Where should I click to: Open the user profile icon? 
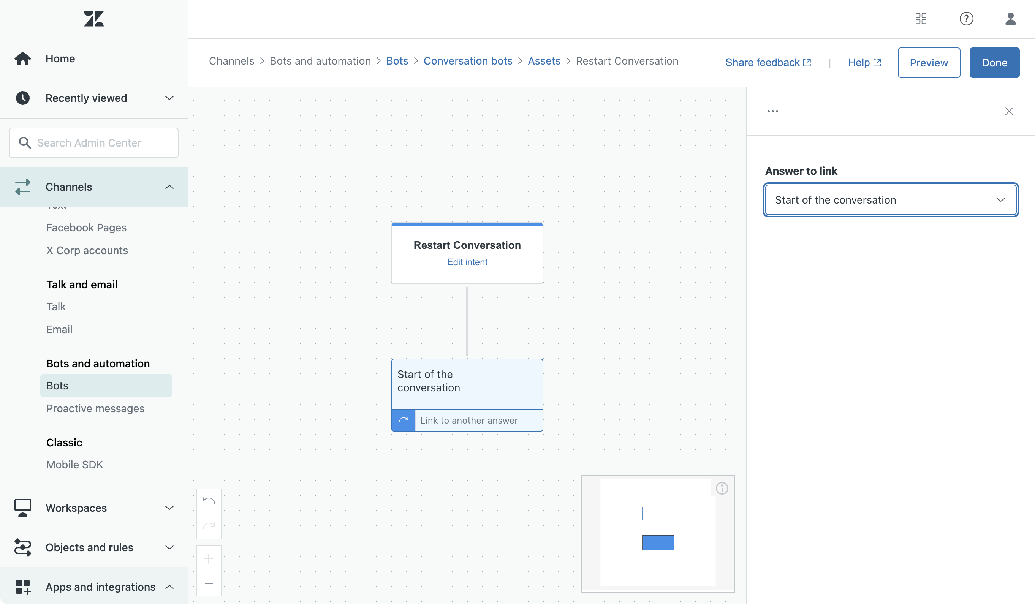1010,19
